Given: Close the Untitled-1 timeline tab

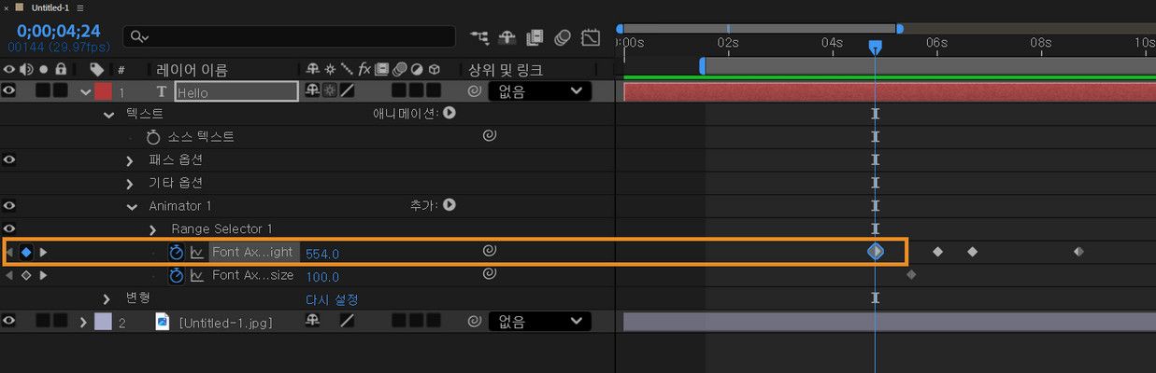Looking at the screenshot, I should [x=7, y=7].
